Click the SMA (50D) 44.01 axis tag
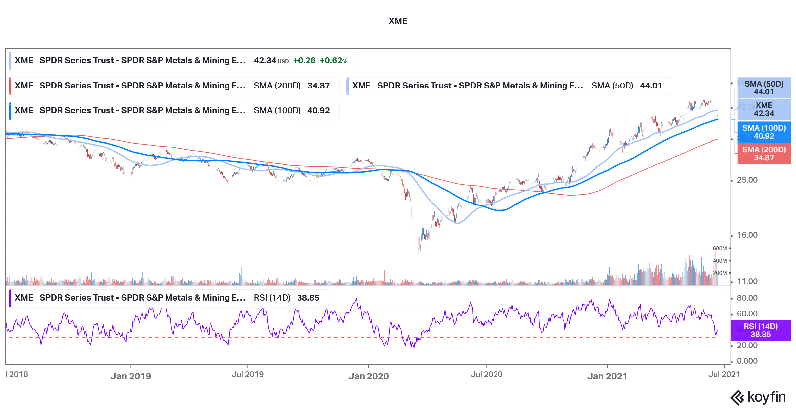This screenshot has height=411, width=796. (764, 88)
